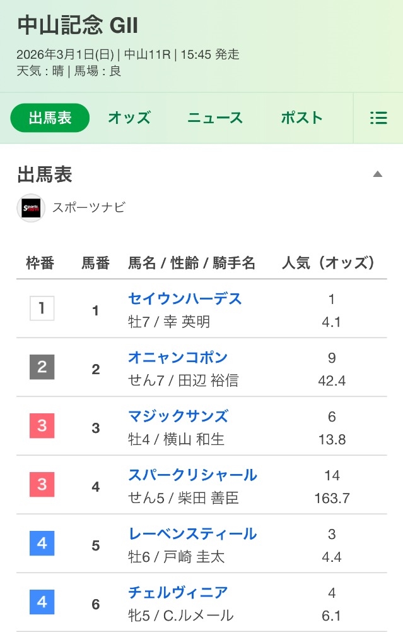The height and width of the screenshot is (632, 403).
Task: Click frame 4 badge beside チェルヴィニア
Action: pos(42,602)
